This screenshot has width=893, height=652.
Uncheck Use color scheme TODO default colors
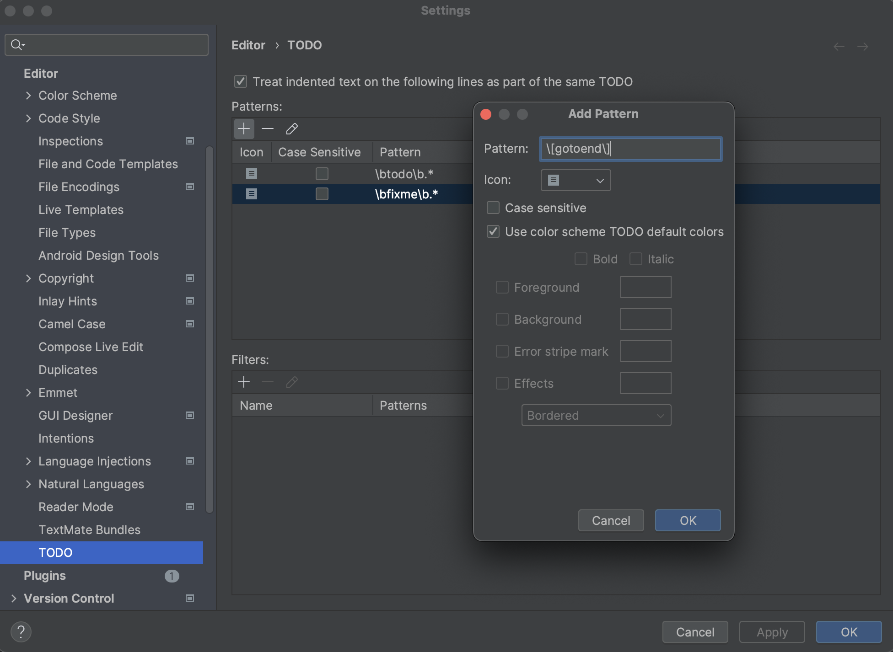pyautogui.click(x=493, y=232)
